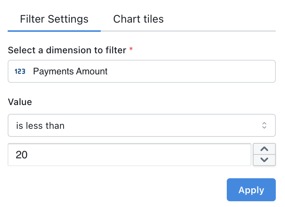The width and height of the screenshot is (285, 207).
Task: Increase the filter value by one step
Action: pyautogui.click(x=264, y=149)
